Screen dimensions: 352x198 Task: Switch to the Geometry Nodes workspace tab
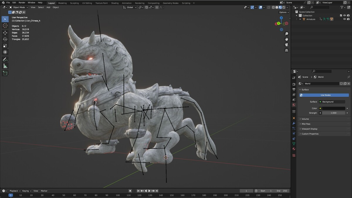(171, 3)
